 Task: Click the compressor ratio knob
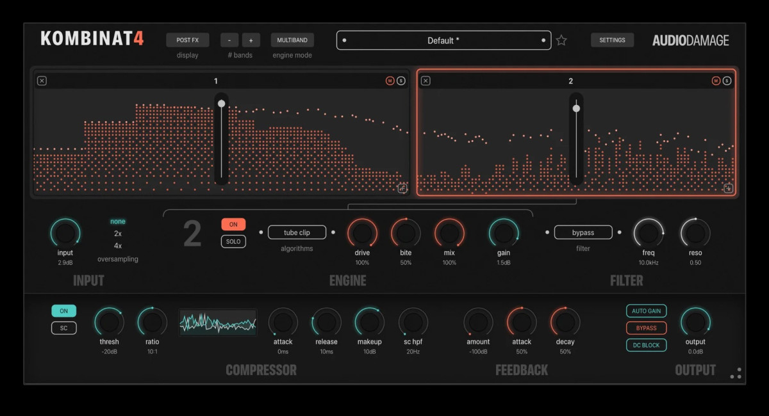pos(152,322)
